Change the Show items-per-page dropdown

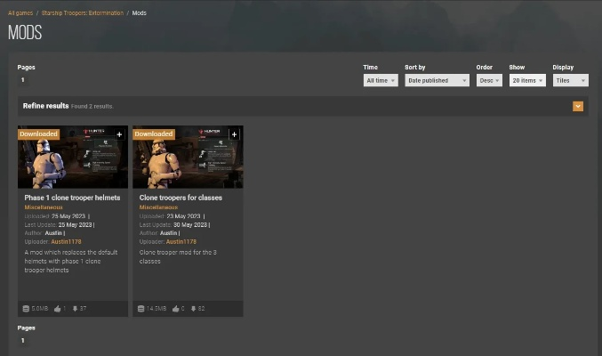click(526, 80)
